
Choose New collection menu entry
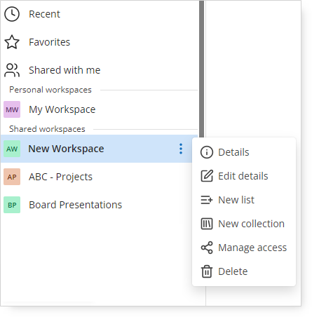pos(244,224)
